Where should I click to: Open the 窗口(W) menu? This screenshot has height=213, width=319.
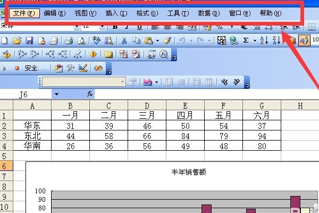[x=240, y=13]
